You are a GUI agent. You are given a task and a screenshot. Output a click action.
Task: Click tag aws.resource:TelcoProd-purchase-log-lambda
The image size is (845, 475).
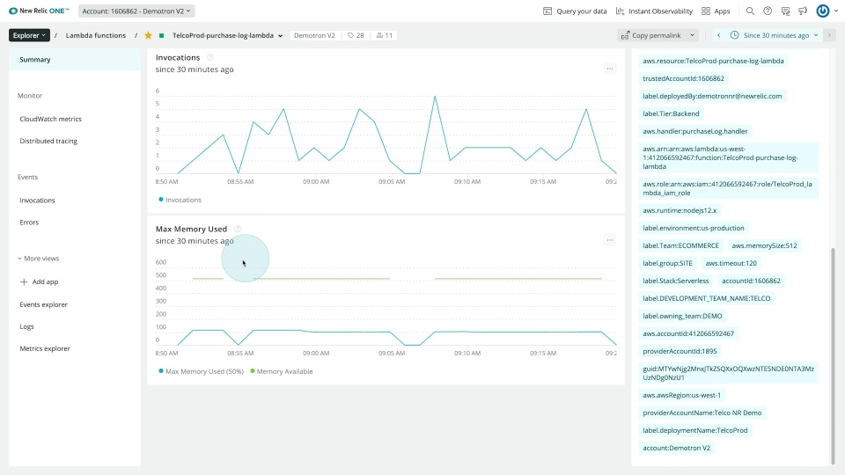coord(713,61)
